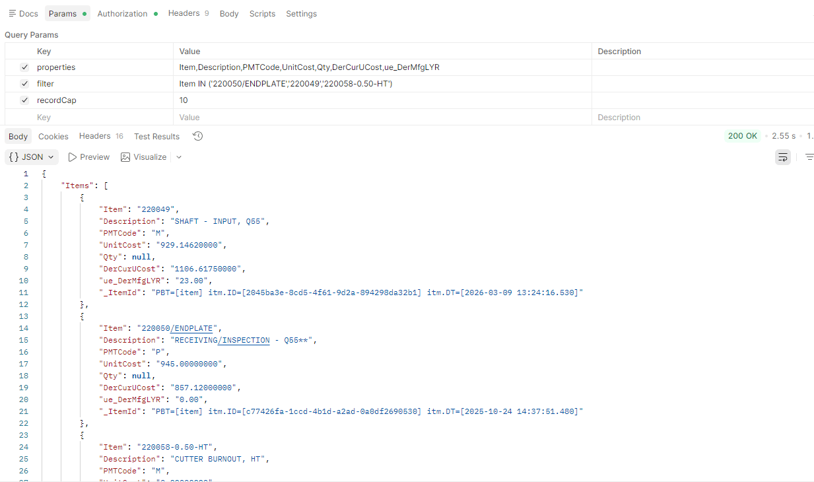Image resolution: width=814 pixels, height=482 pixels.
Task: Click the 2.55 s response time
Action: click(x=784, y=136)
